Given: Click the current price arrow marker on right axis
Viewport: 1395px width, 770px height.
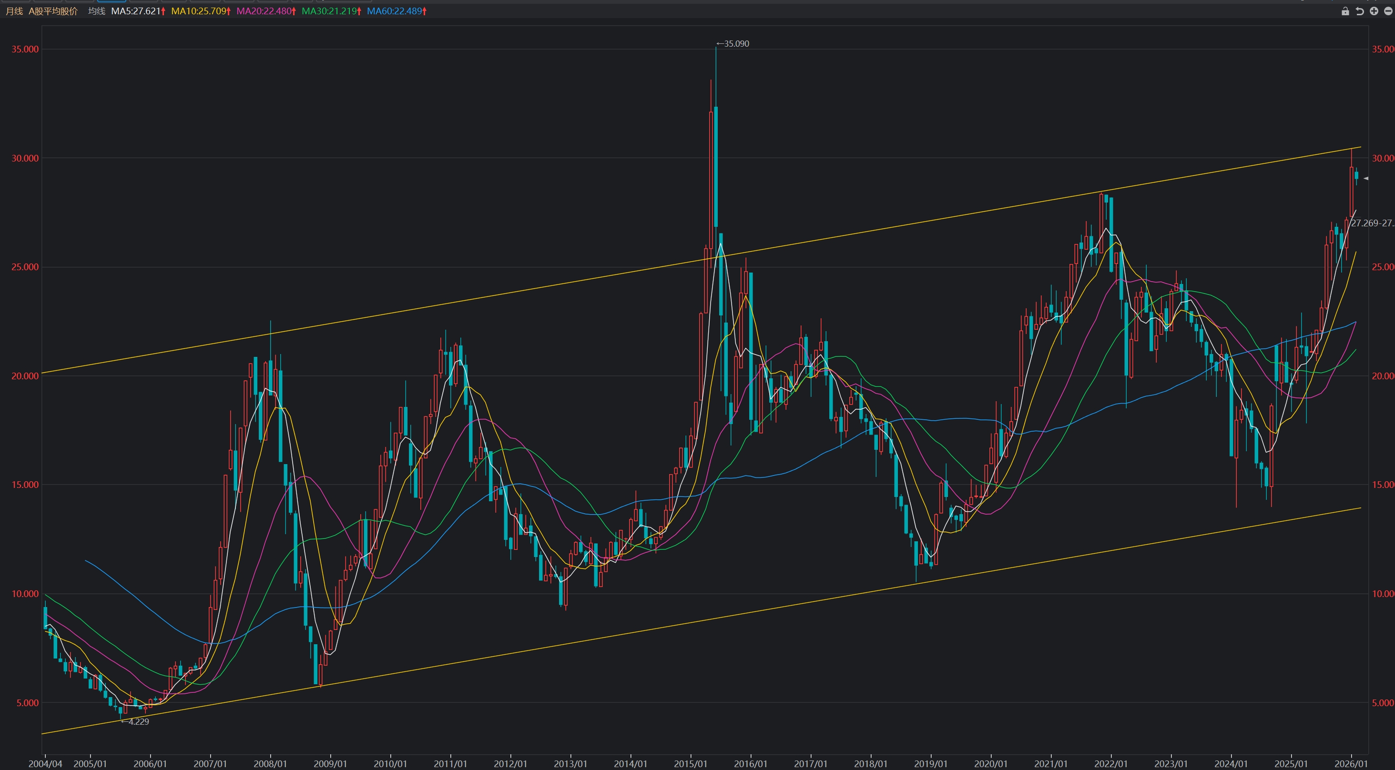Looking at the screenshot, I should tap(1366, 178).
